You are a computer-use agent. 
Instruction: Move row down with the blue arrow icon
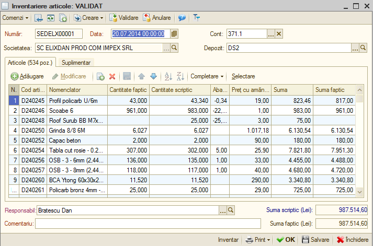click(x=154, y=76)
